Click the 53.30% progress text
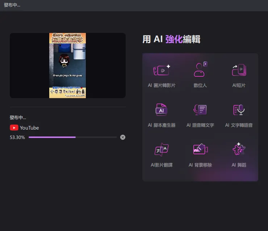The height and width of the screenshot is (231, 268). pos(17,137)
